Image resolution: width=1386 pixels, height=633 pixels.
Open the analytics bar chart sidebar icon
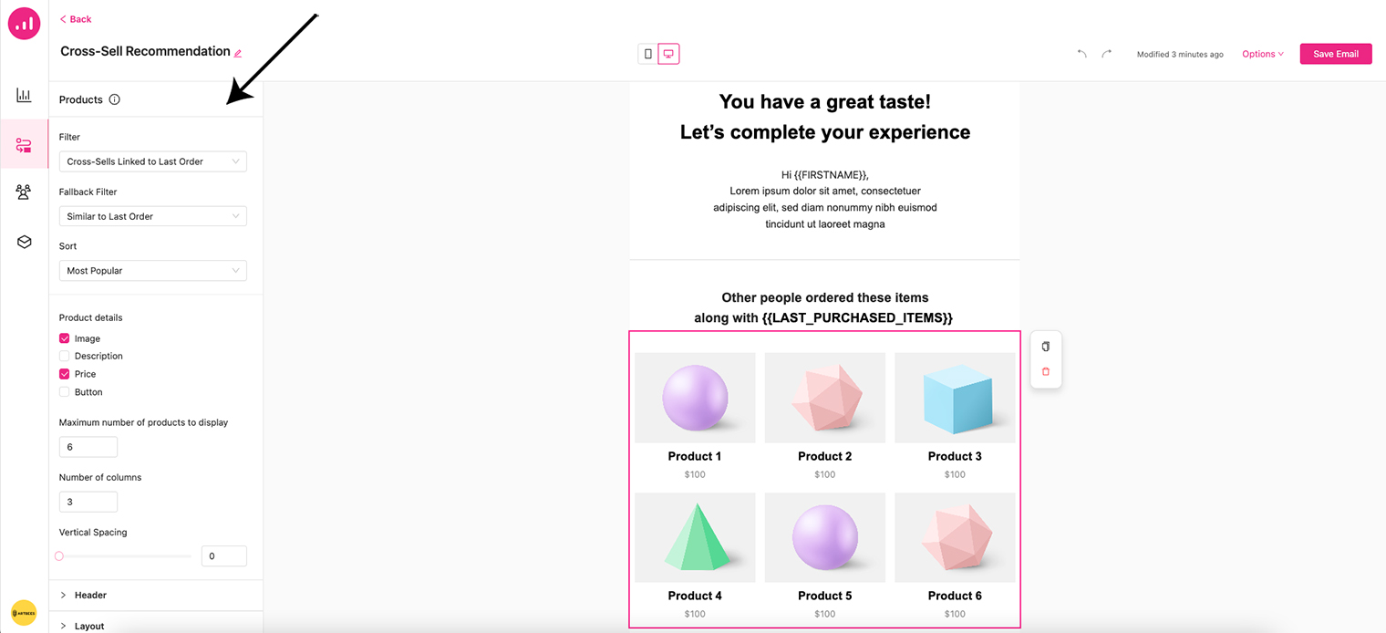[24, 95]
